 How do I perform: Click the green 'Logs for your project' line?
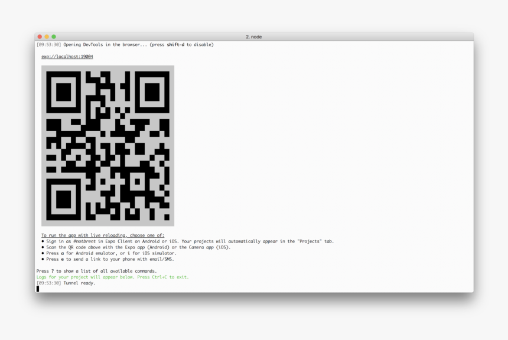[x=112, y=277]
